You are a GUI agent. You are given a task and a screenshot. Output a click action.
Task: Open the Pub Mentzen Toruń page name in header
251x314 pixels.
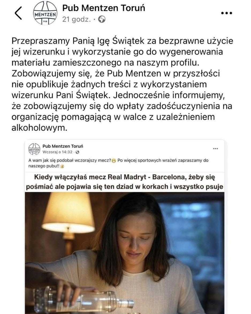(104, 8)
